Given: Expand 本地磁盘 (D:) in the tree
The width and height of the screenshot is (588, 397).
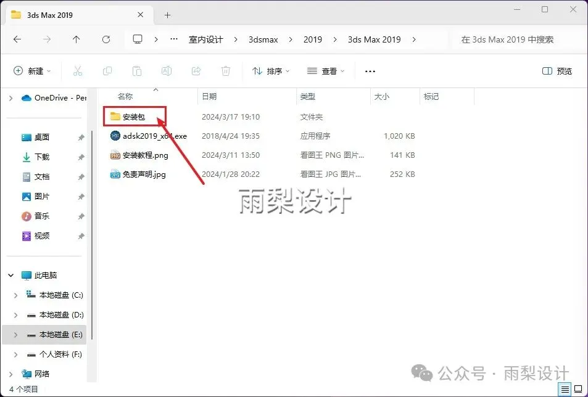Looking at the screenshot, I should [16, 315].
